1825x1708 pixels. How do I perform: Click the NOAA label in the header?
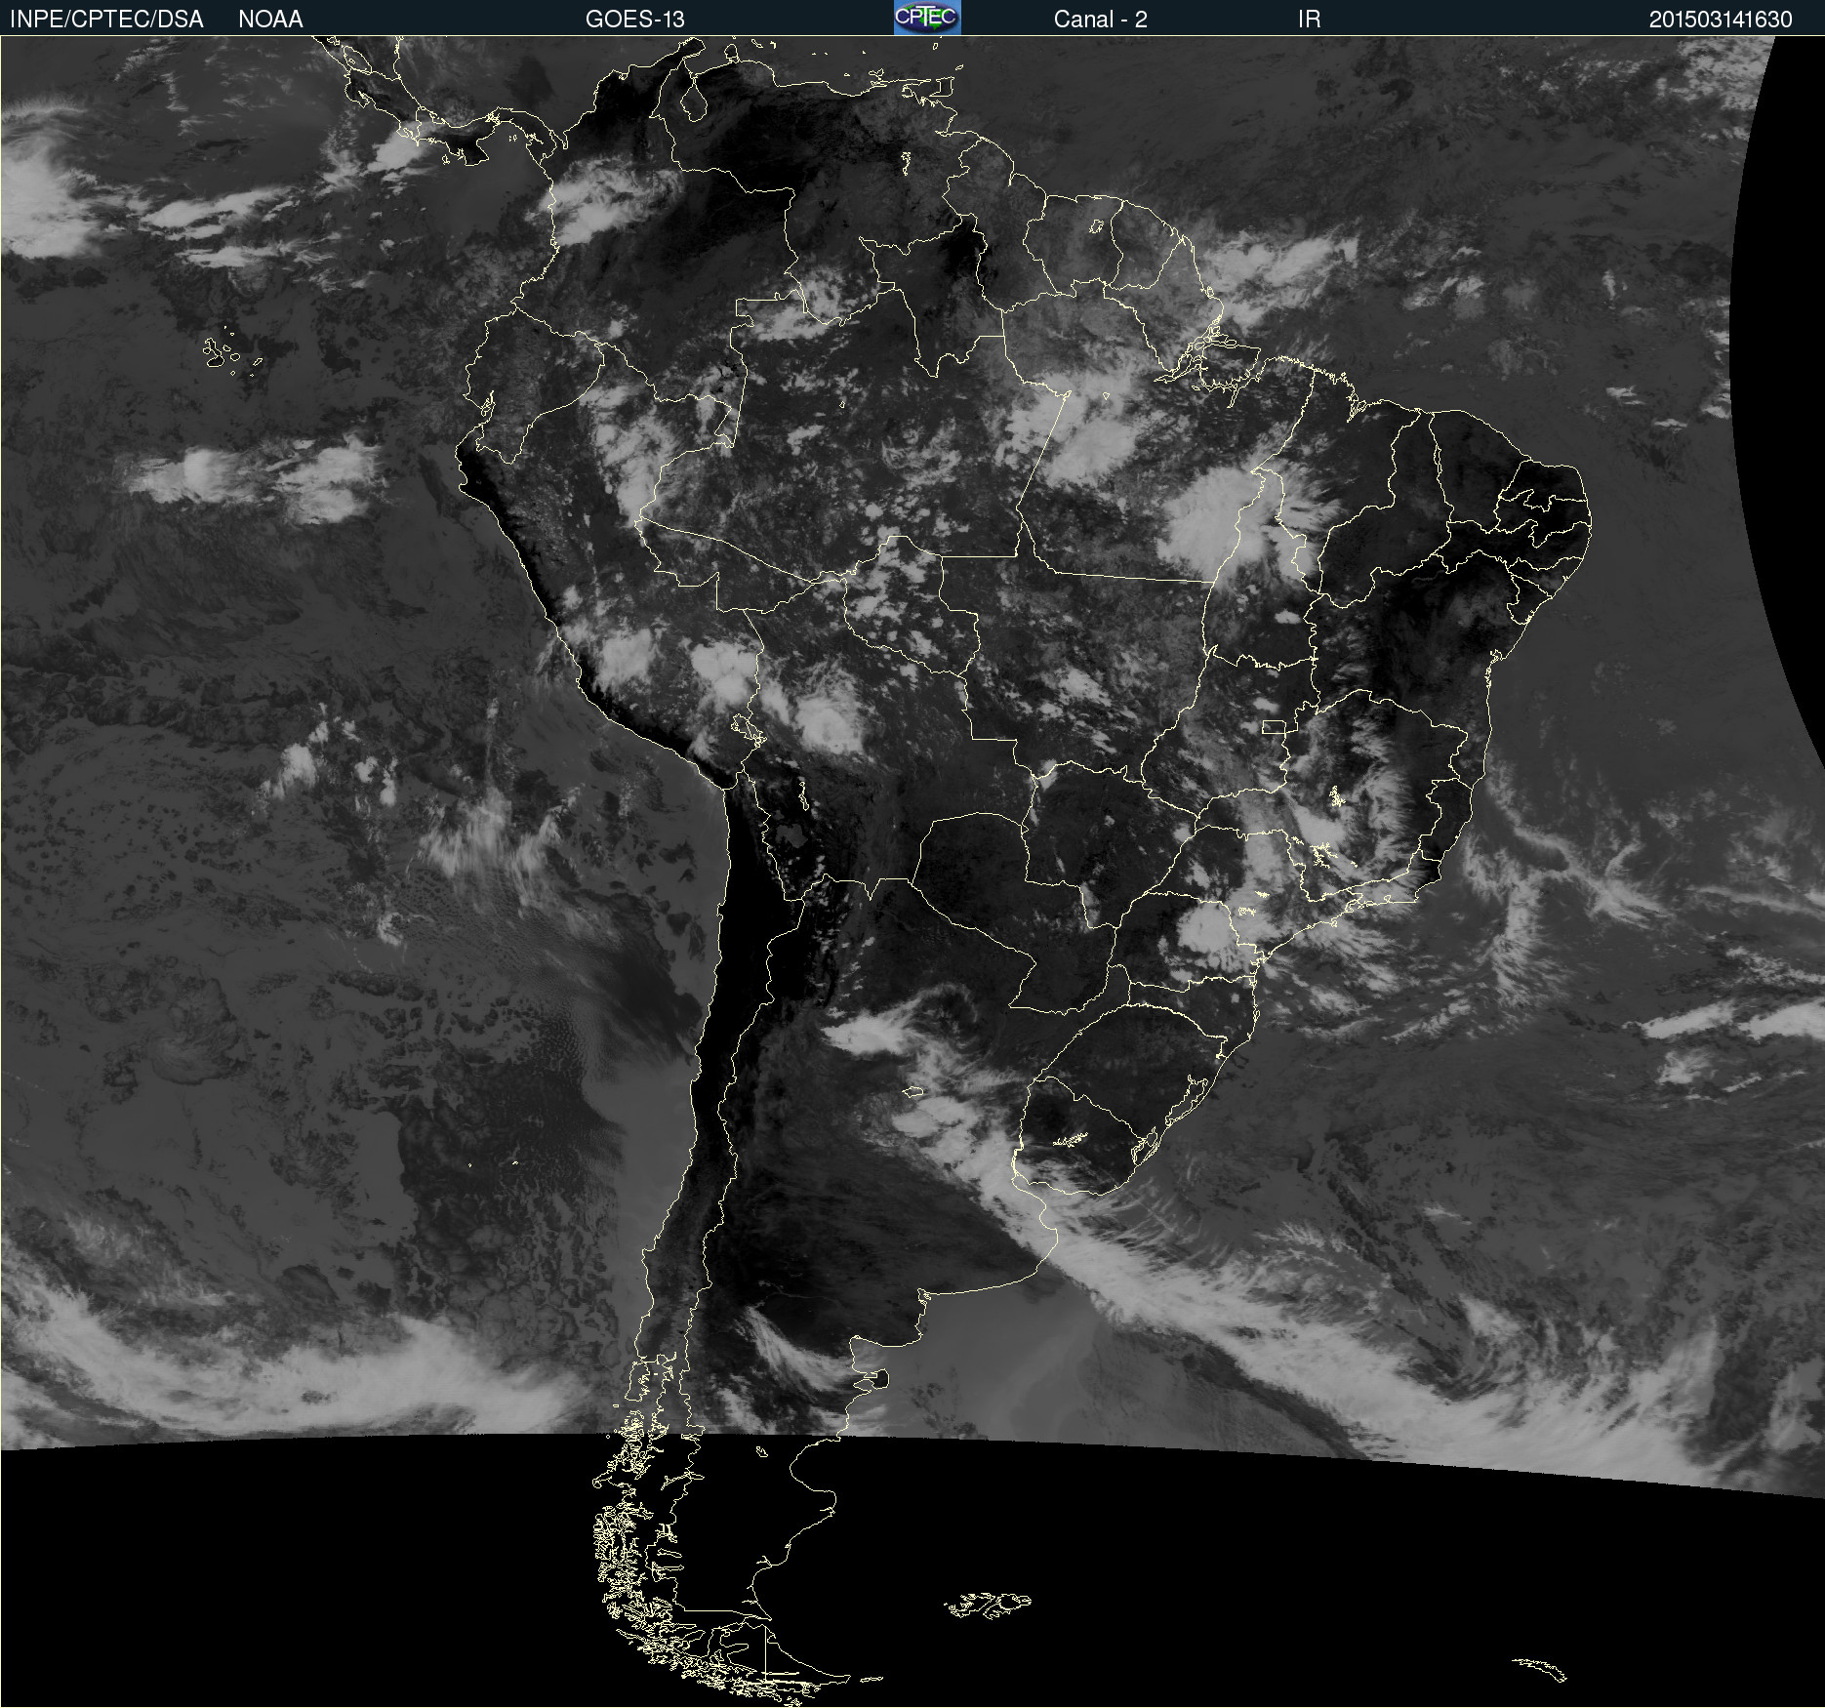(x=270, y=20)
